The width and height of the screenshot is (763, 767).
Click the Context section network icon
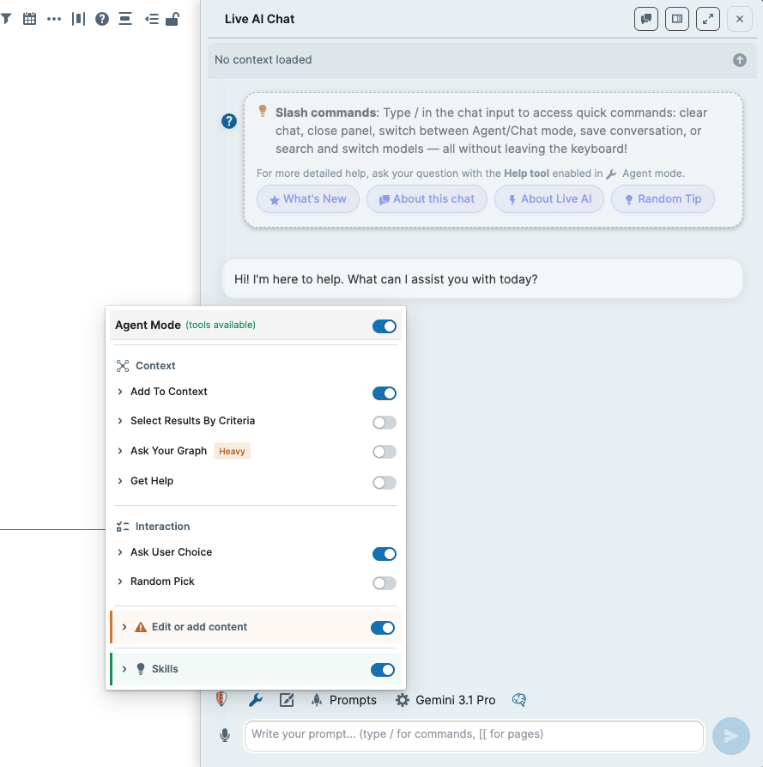[123, 366]
